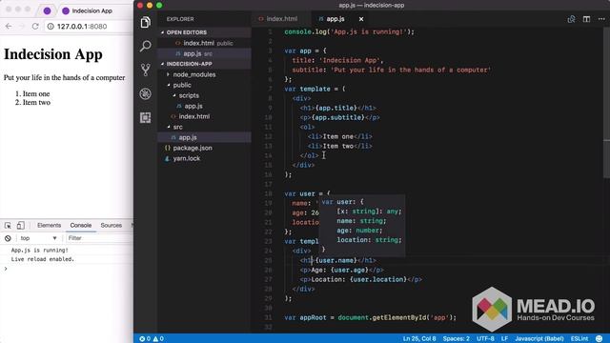This screenshot has height=343, width=610.
Task: Collapse the scripts folder
Action: coord(204,95)
